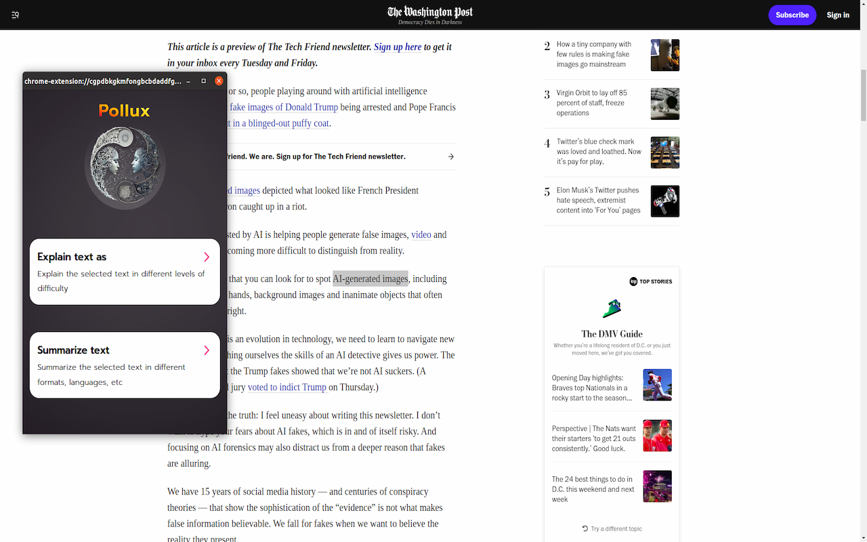Click the DMV Guide map icon
This screenshot has width=867, height=542.
pos(612,309)
